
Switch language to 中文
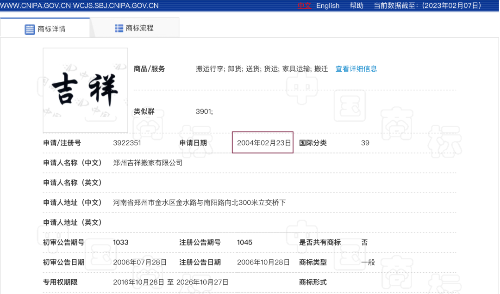tap(304, 6)
